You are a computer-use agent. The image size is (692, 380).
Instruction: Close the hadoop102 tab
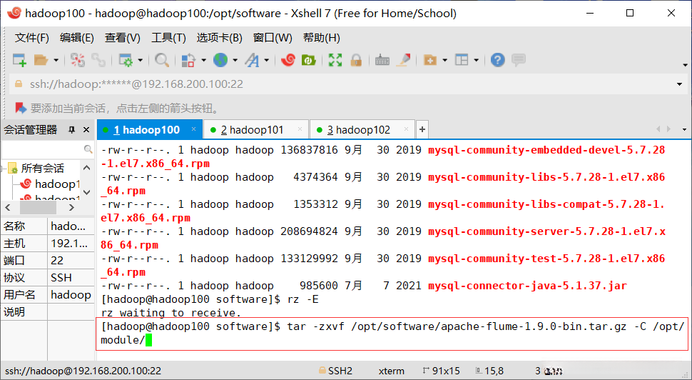(406, 129)
